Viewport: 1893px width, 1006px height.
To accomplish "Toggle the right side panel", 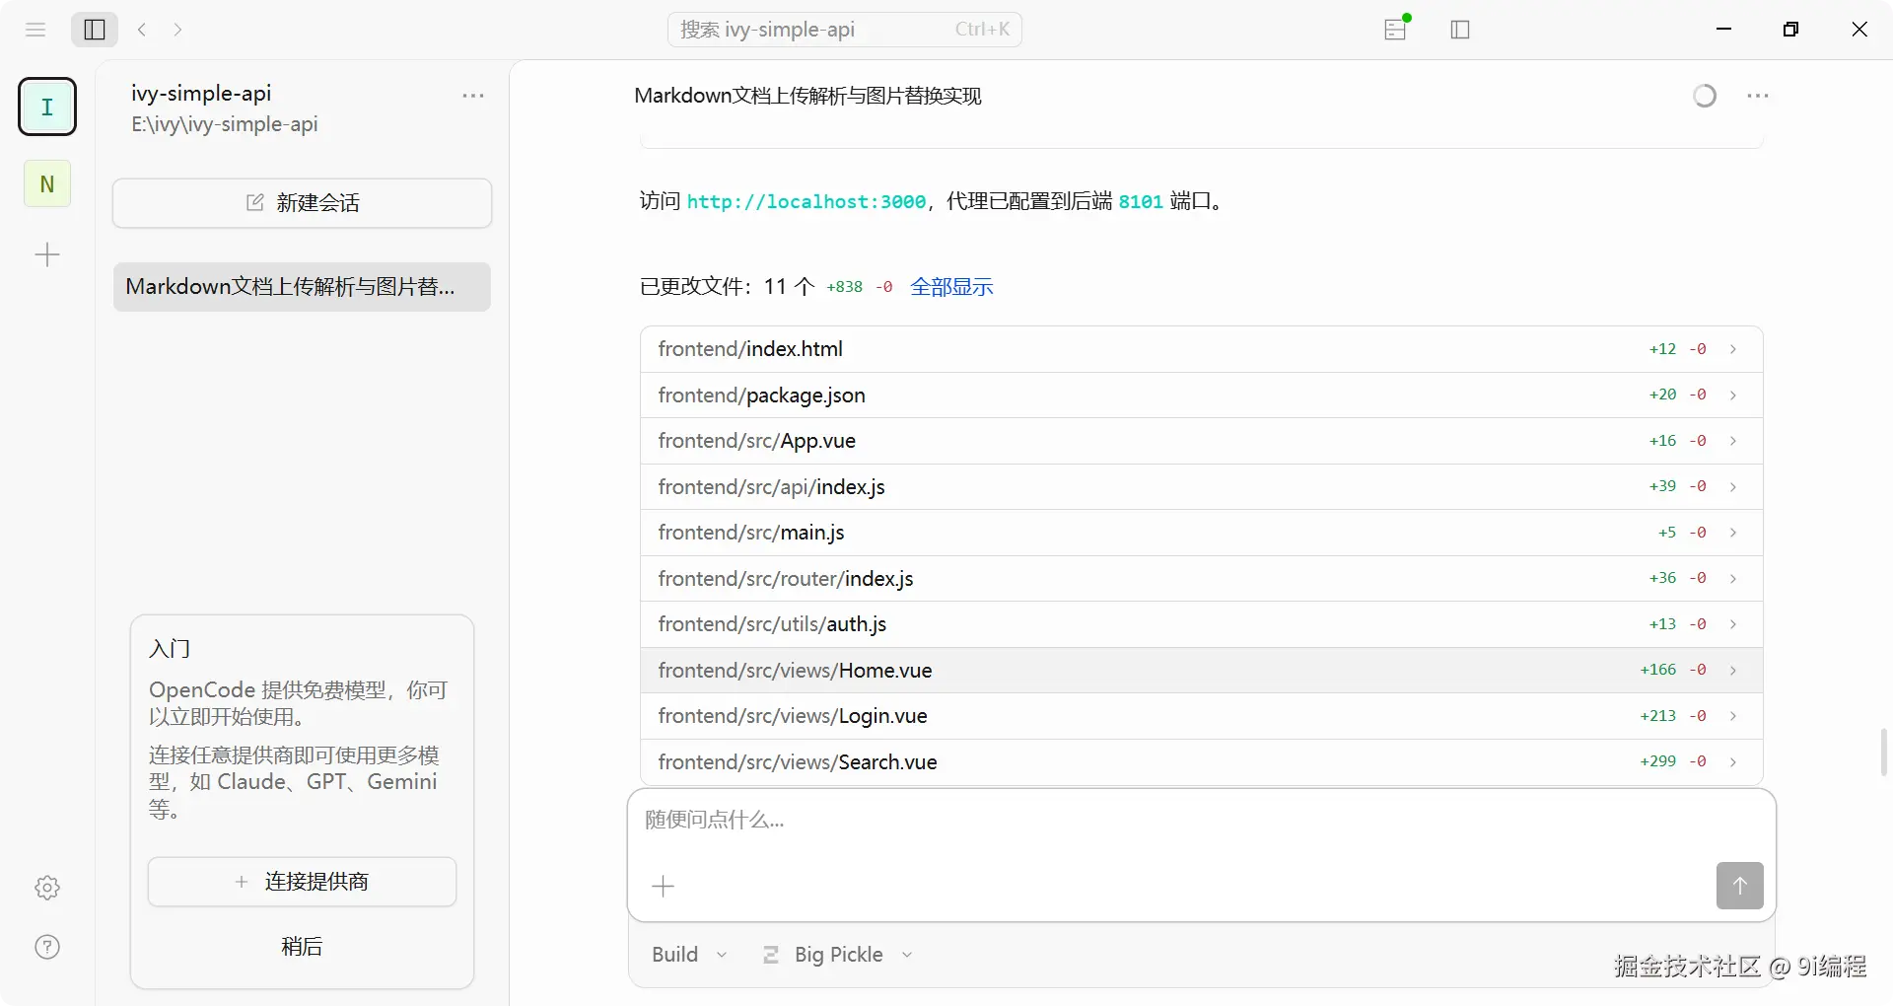I will [1460, 30].
